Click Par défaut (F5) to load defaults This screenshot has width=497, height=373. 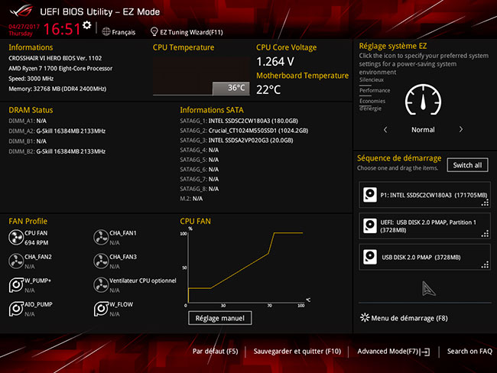pos(215,352)
